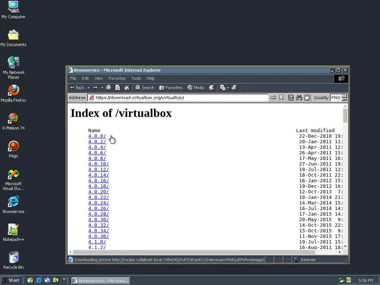
Task: Click the Print toolbar icon
Action: click(x=234, y=88)
